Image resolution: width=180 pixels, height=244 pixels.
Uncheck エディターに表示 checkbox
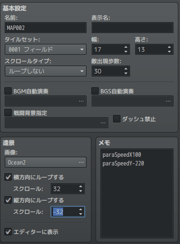click(8, 232)
